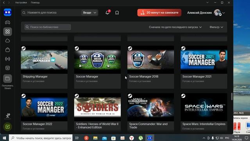Open uTorrent on taskbar
The height and width of the screenshot is (141, 250).
pos(141,138)
